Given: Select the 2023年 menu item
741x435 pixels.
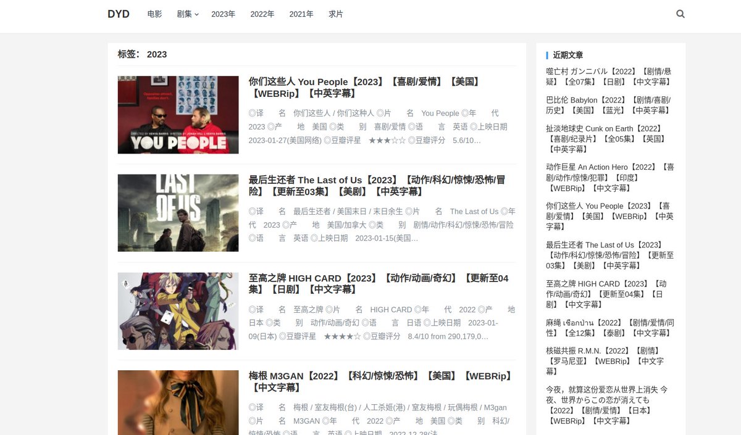Looking at the screenshot, I should pos(224,14).
